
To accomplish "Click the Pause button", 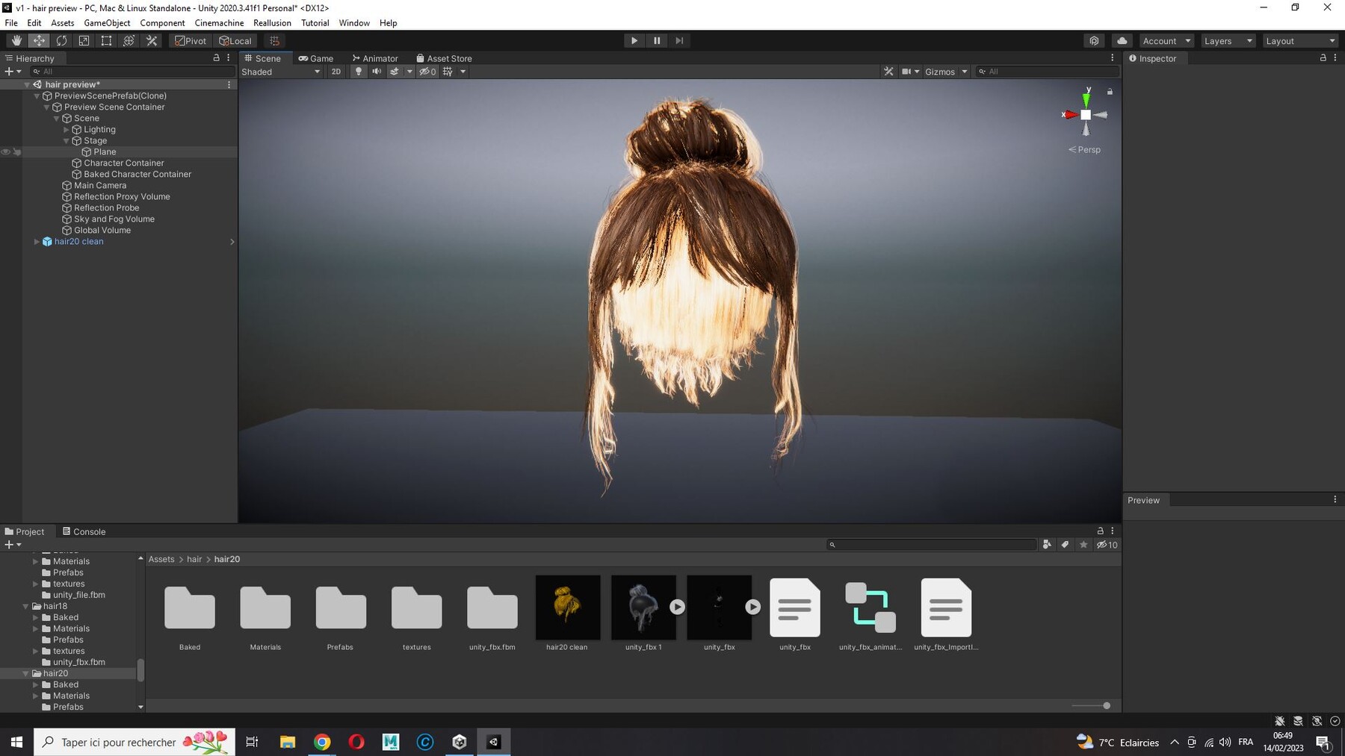I will [x=657, y=41].
